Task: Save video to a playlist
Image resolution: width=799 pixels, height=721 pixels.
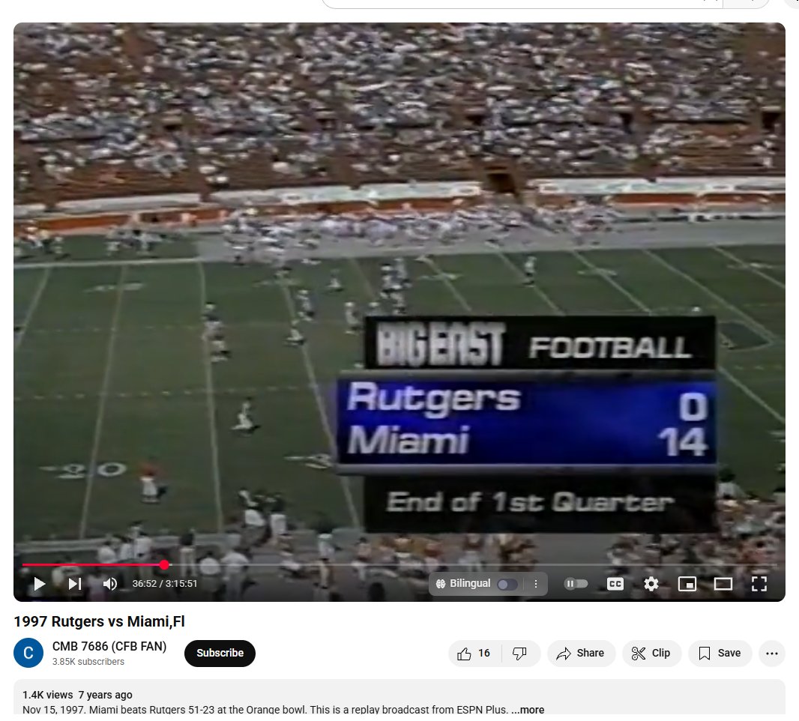Action: [x=720, y=654]
